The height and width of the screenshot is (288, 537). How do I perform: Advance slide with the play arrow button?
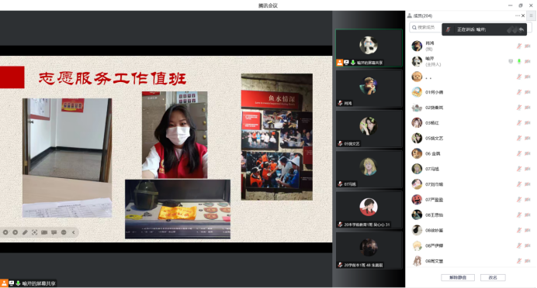(15, 232)
